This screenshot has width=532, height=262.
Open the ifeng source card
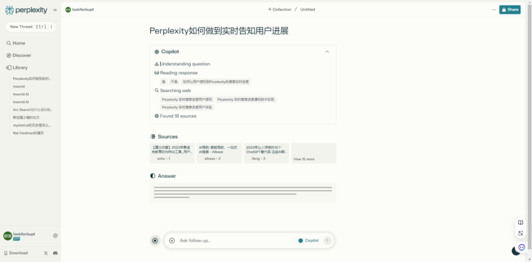click(x=267, y=153)
